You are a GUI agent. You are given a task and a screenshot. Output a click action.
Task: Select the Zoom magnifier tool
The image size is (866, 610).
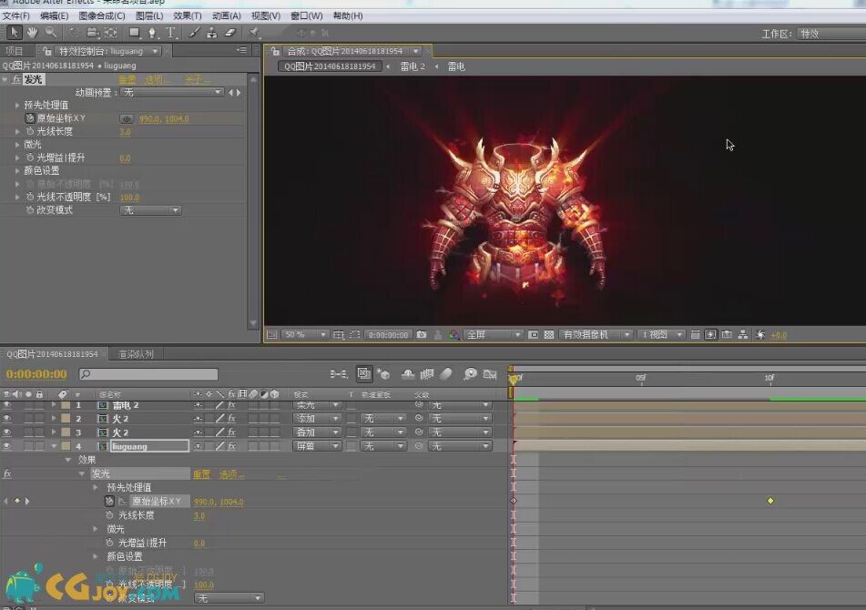coord(51,33)
